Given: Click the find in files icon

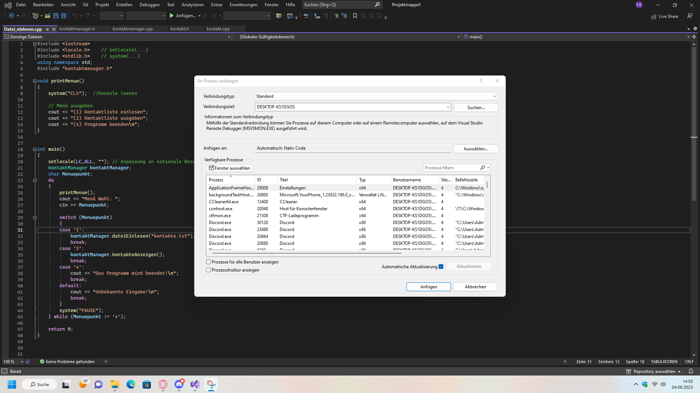Looking at the screenshot, I should pyautogui.click(x=279, y=16).
